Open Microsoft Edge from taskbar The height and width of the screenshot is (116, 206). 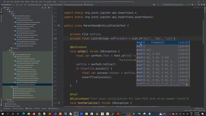click(23, 114)
